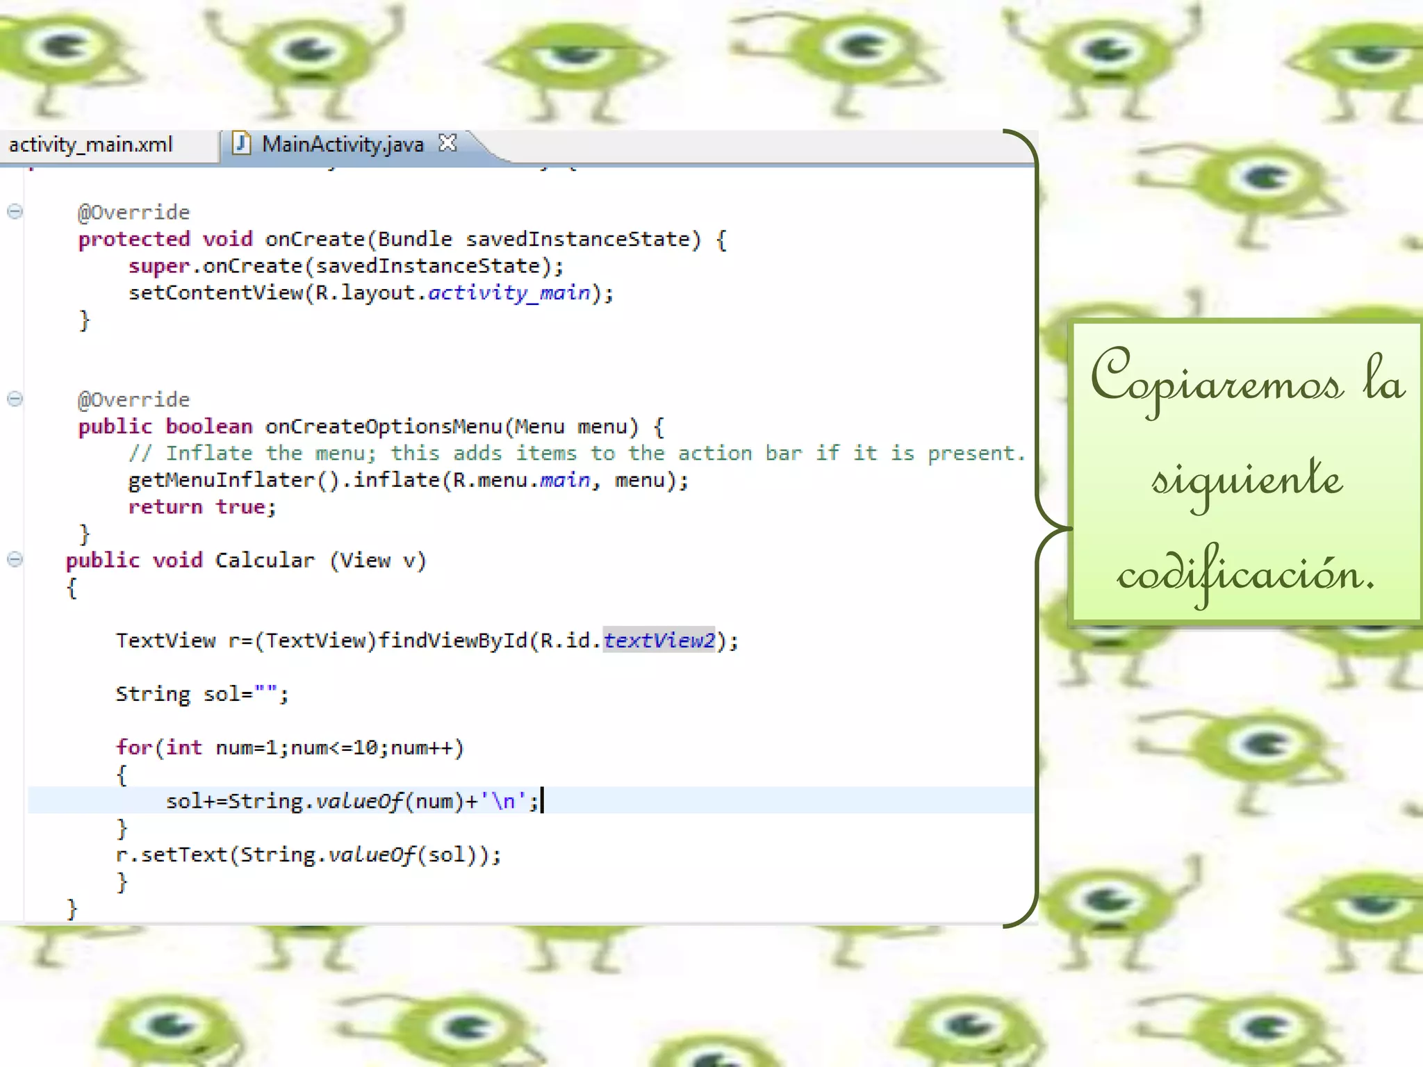Image resolution: width=1423 pixels, height=1067 pixels.
Task: Click valueOf in the r.setText line
Action: tap(371, 854)
